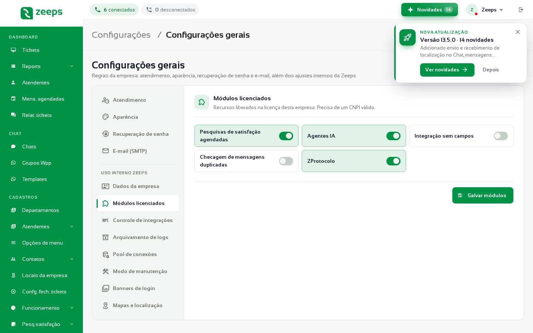
Task: Open the Recuperação de senha section
Action: pos(138,134)
